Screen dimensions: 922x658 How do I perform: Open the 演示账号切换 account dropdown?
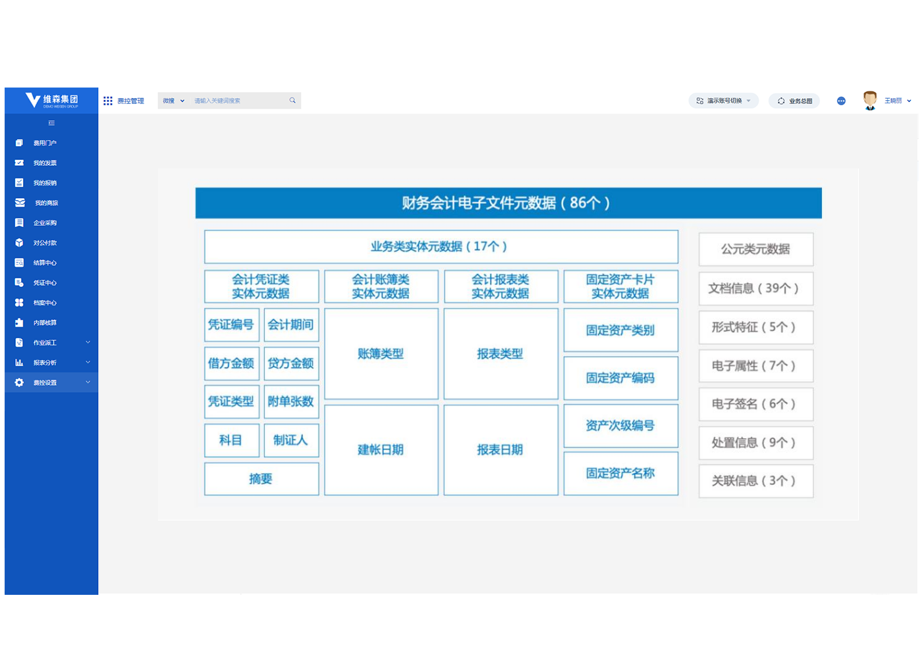(x=724, y=101)
